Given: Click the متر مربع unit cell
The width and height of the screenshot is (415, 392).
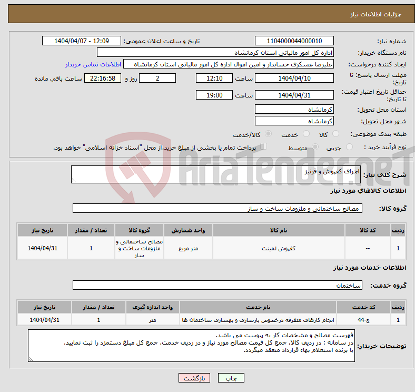Looking at the screenshot, I should point(188,248).
